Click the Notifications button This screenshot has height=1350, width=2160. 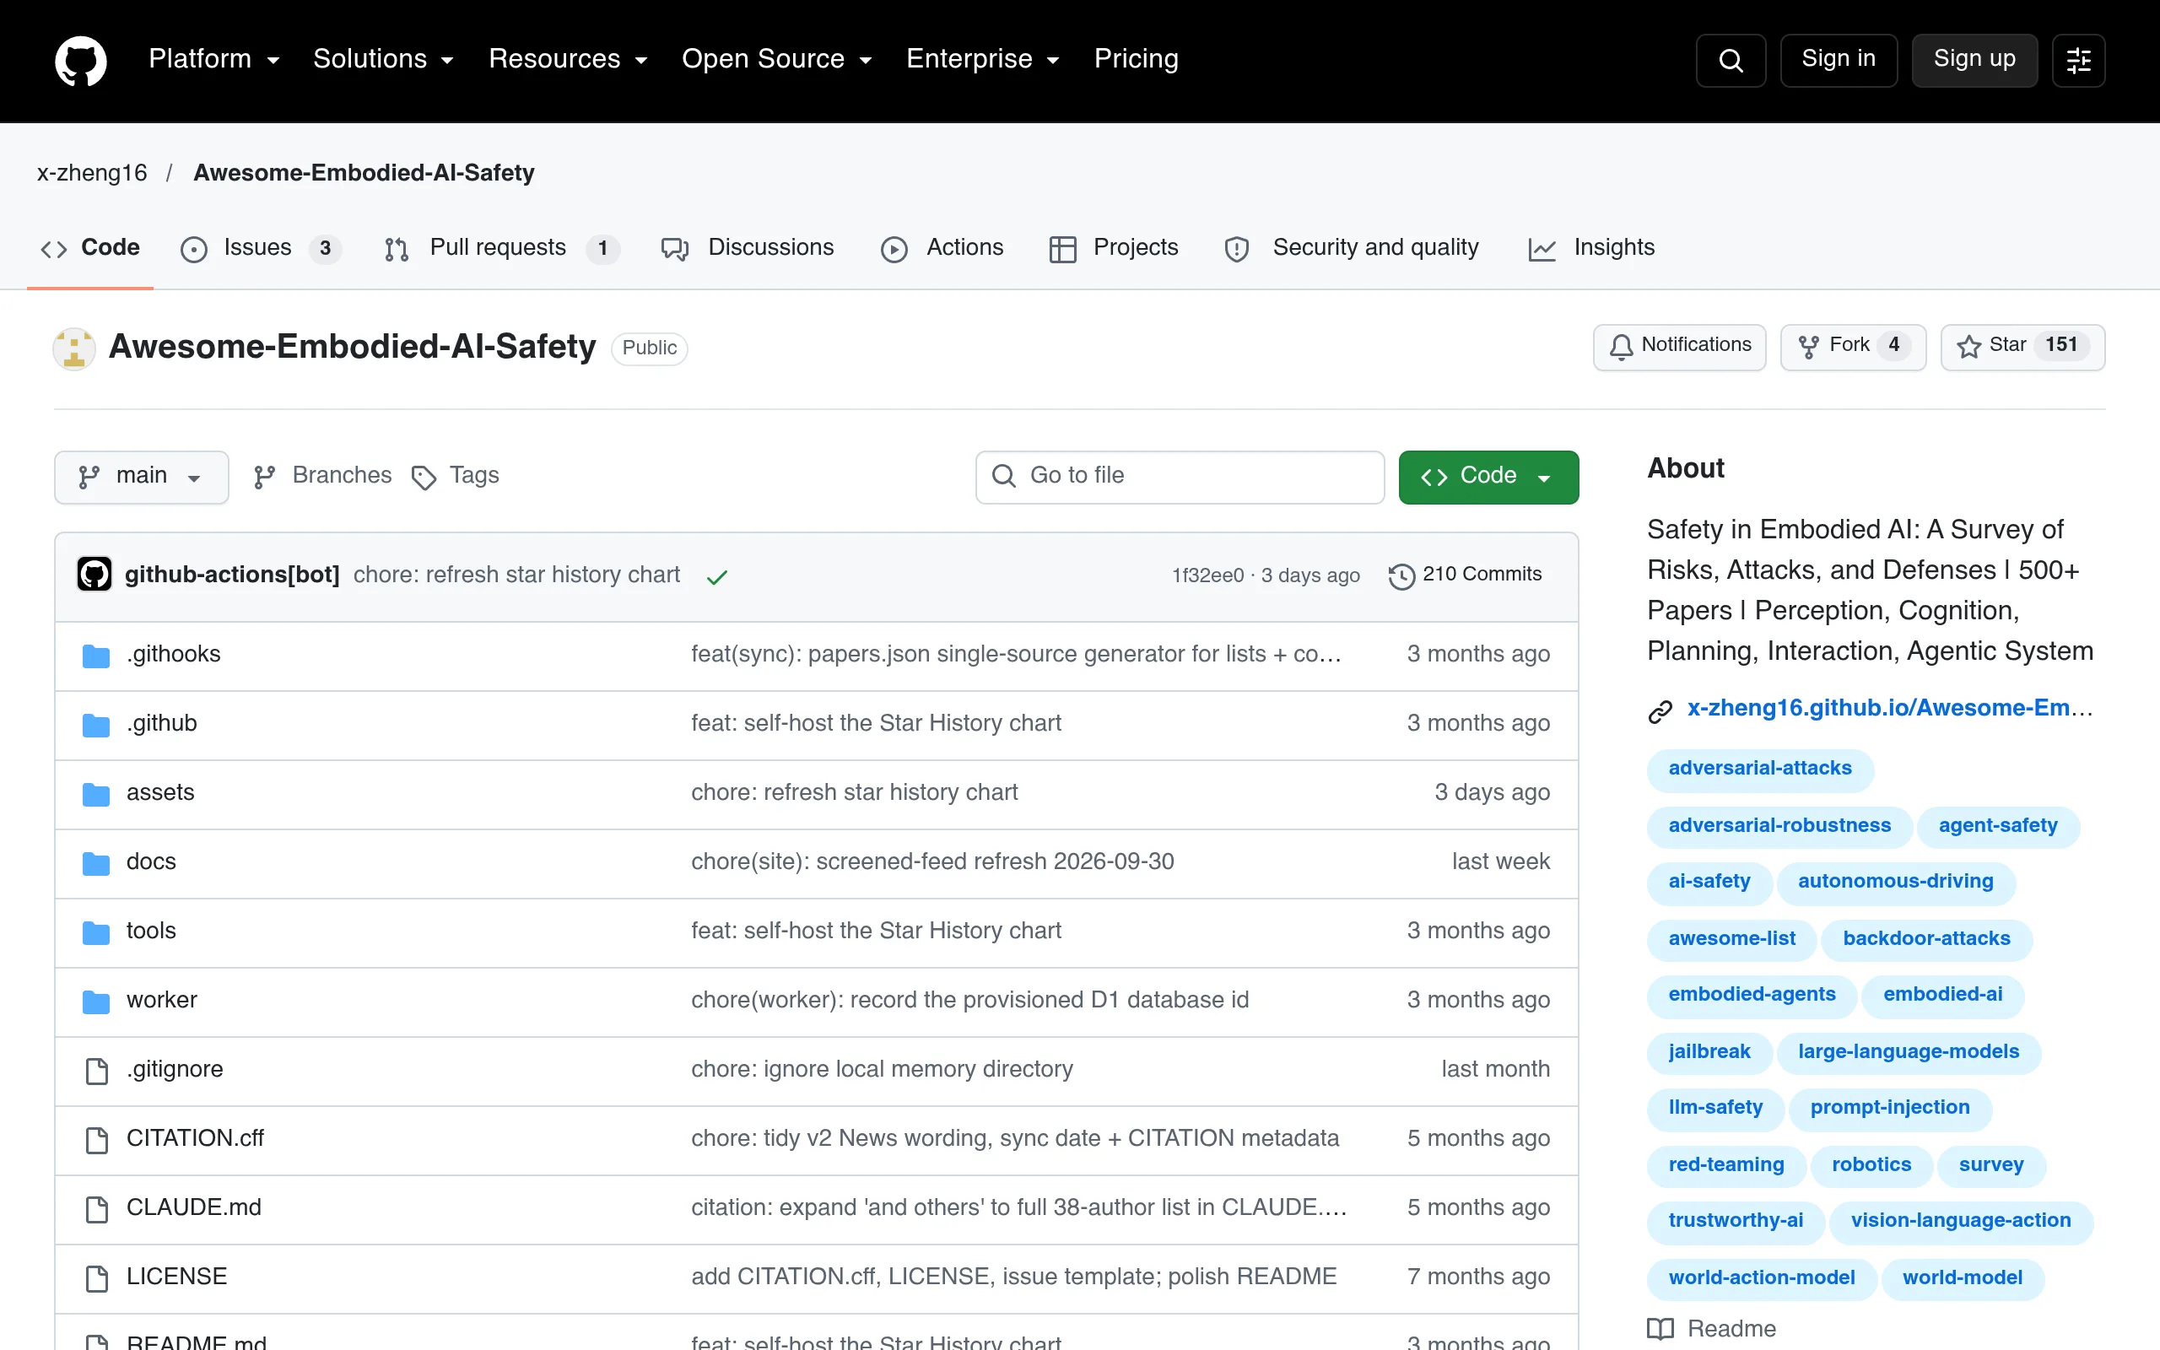[1679, 347]
